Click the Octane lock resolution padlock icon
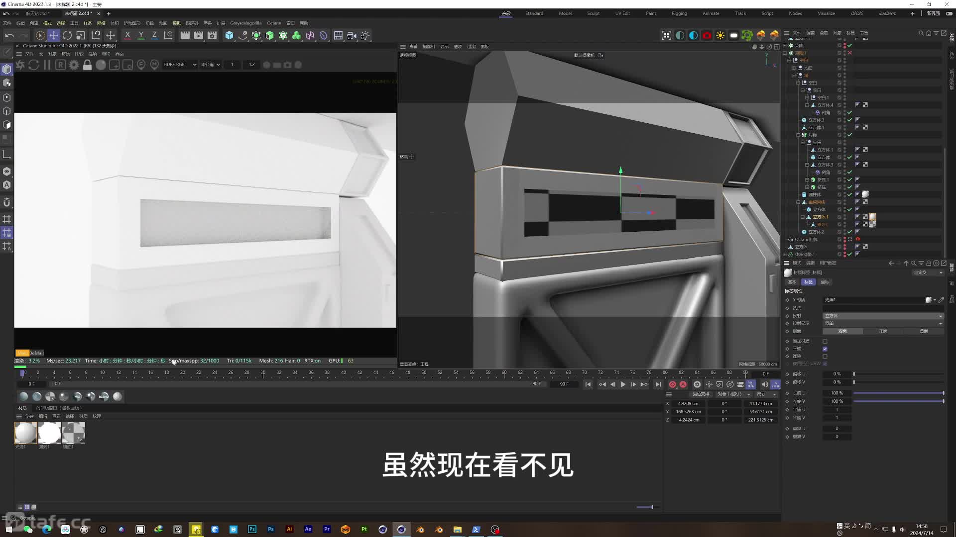 pyautogui.click(x=87, y=65)
